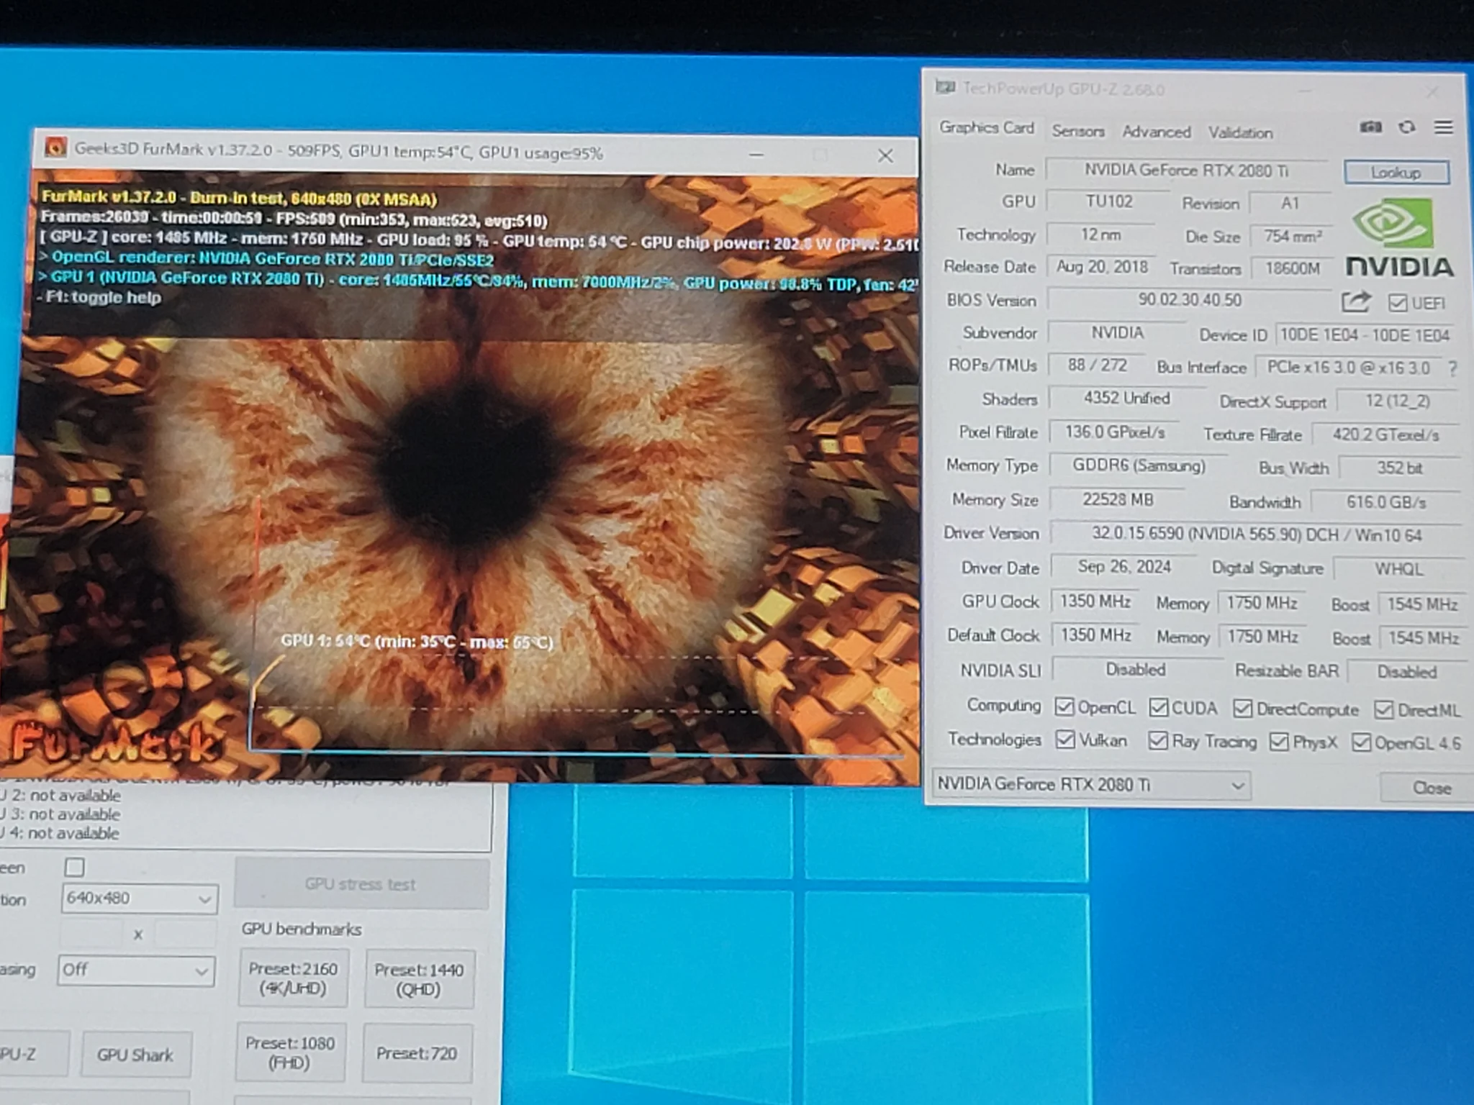Click the Resizable BAR value Disabled
Screen dimensions: 1474x1105
pos(1407,672)
